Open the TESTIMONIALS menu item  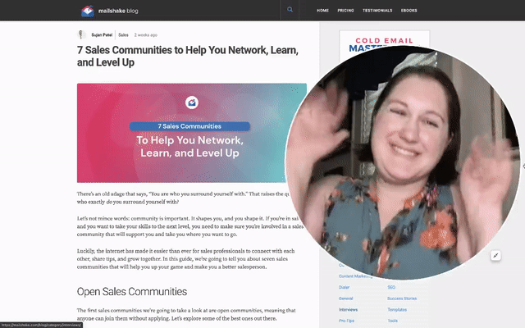point(377,11)
